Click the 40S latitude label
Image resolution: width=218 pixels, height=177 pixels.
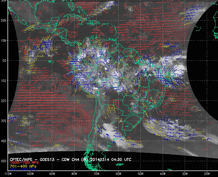coord(3,141)
